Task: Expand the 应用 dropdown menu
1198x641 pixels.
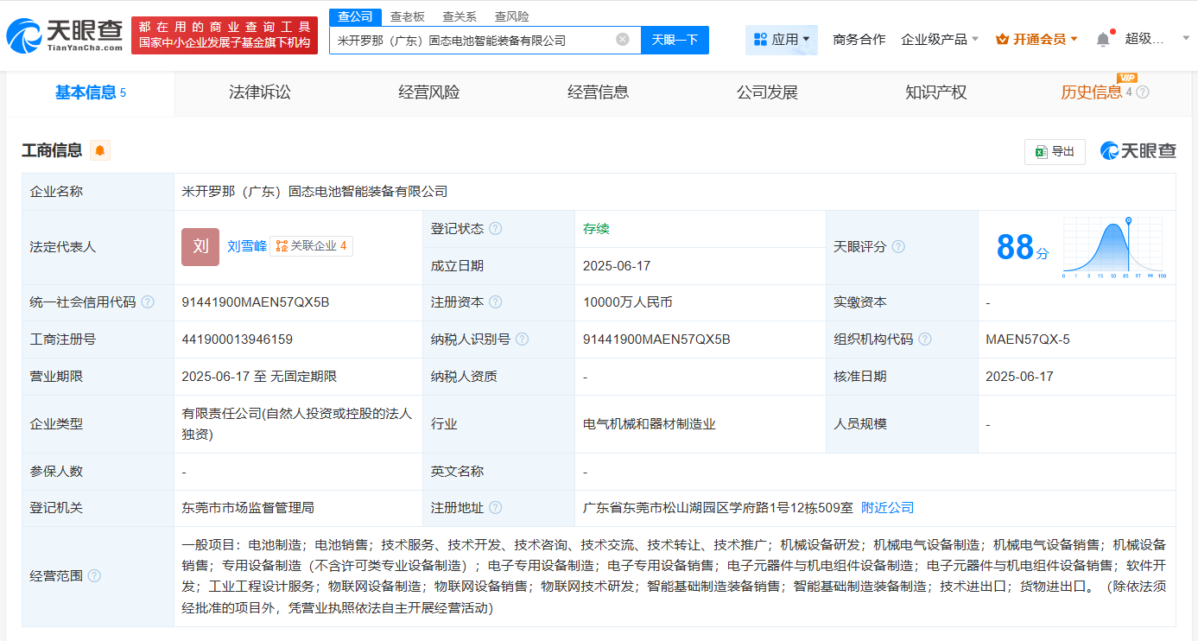Action: (x=782, y=40)
